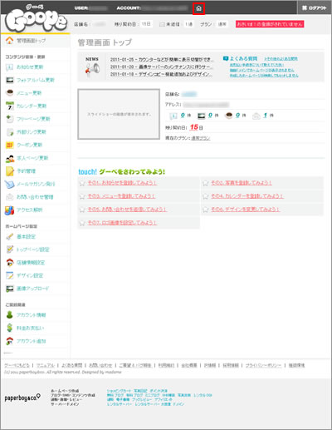Click the プライバシーポリシー footer link

click(x=263, y=365)
